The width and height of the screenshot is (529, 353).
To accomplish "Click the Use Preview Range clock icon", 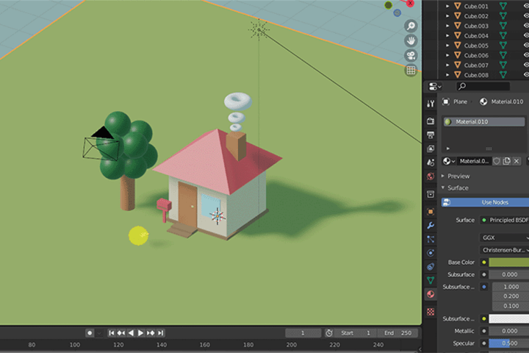I will tap(329, 333).
